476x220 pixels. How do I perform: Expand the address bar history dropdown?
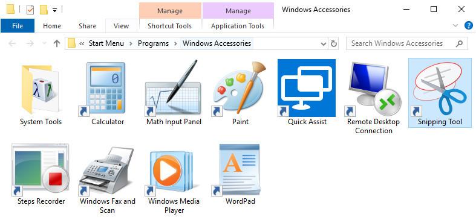coord(324,44)
